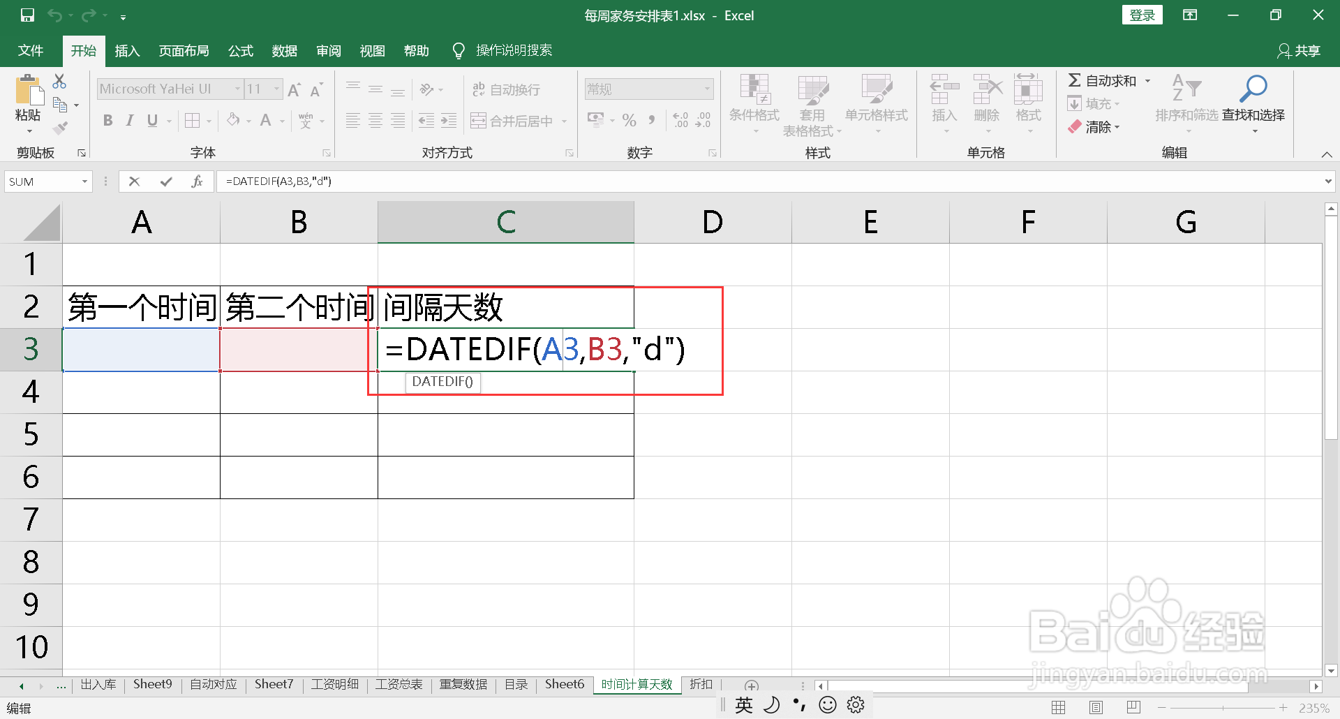
Task: Open the Name Box dropdown arrow
Action: point(84,181)
